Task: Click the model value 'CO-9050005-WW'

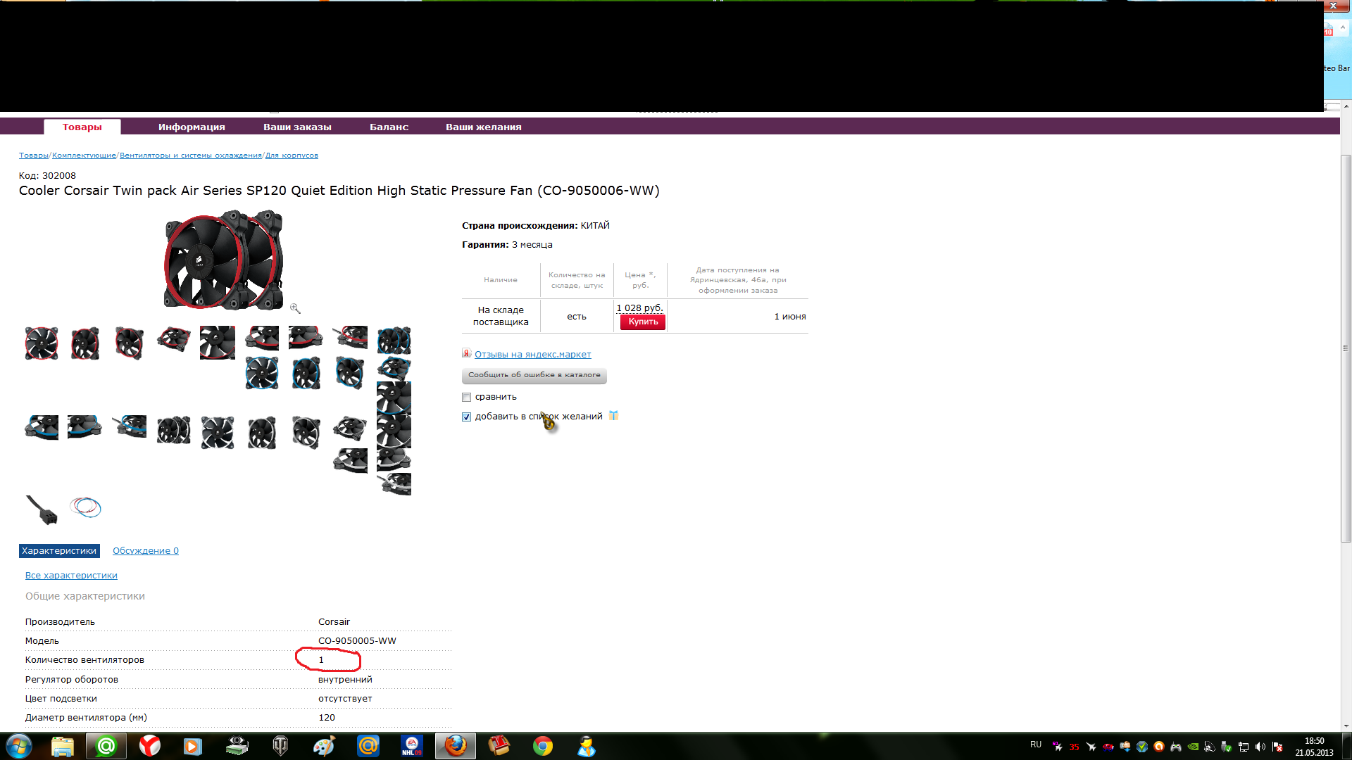Action: [x=357, y=641]
